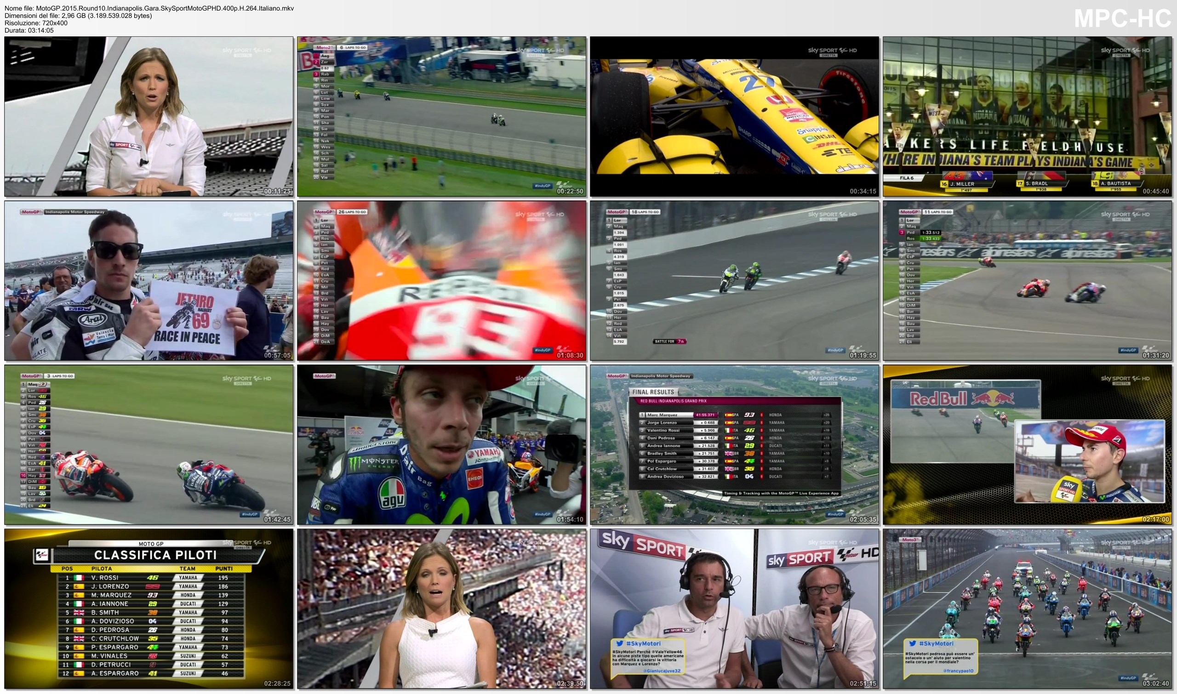Select the yellow IndyCar thumbnail at 00:34:15
The width and height of the screenshot is (1177, 694).
point(734,116)
